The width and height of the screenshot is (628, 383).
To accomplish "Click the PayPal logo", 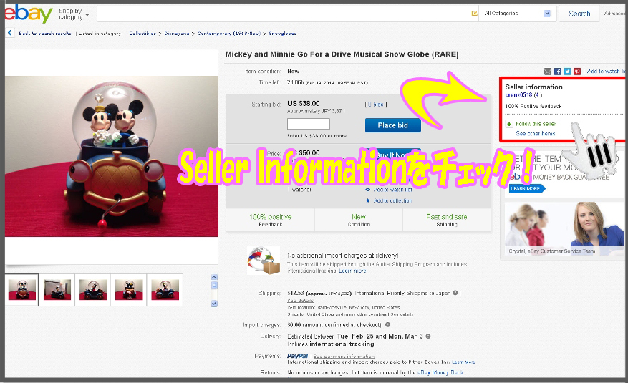I will [x=298, y=356].
